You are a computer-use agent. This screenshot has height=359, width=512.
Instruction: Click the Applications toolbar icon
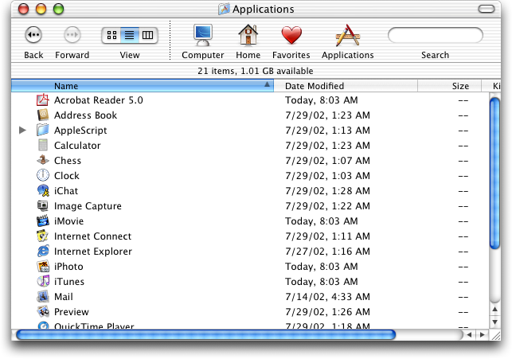(x=347, y=36)
